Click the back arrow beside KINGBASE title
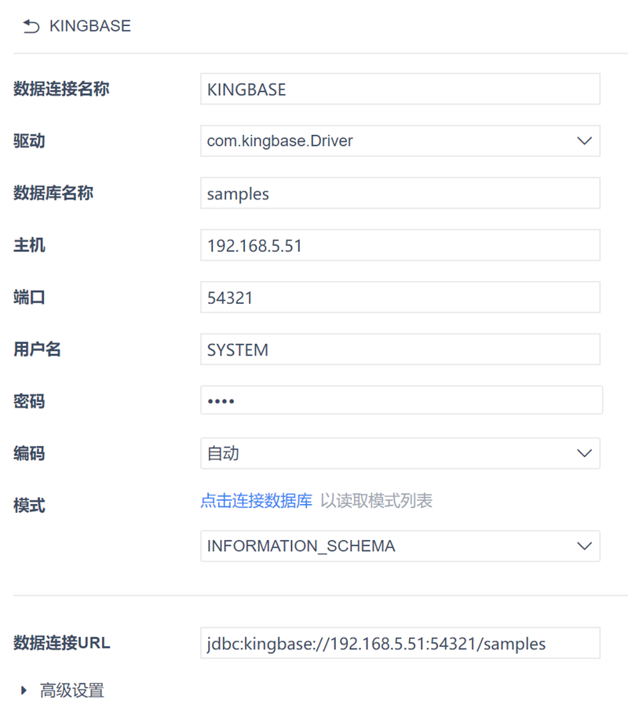 pyautogui.click(x=31, y=27)
